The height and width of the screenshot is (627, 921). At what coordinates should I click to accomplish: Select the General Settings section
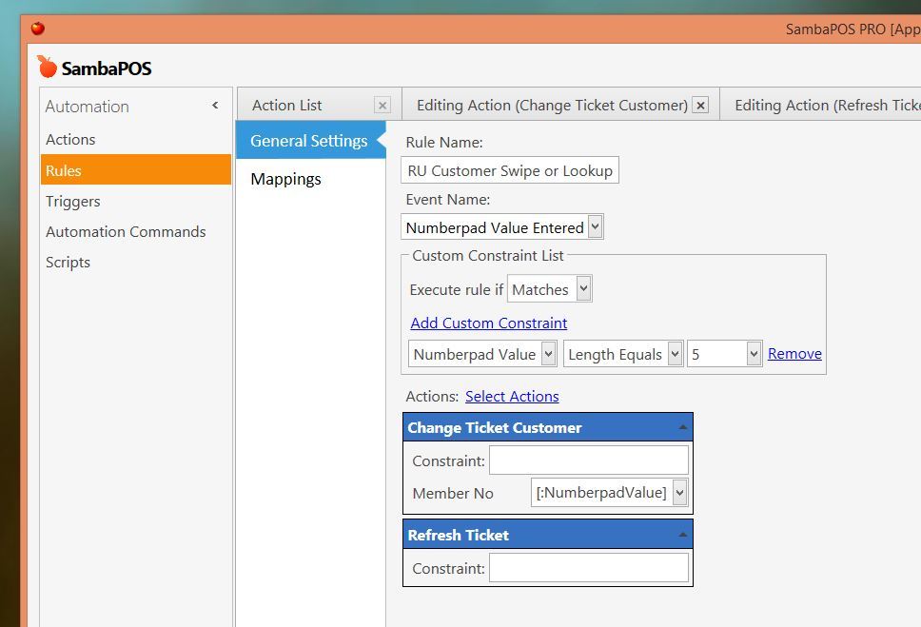[x=310, y=141]
